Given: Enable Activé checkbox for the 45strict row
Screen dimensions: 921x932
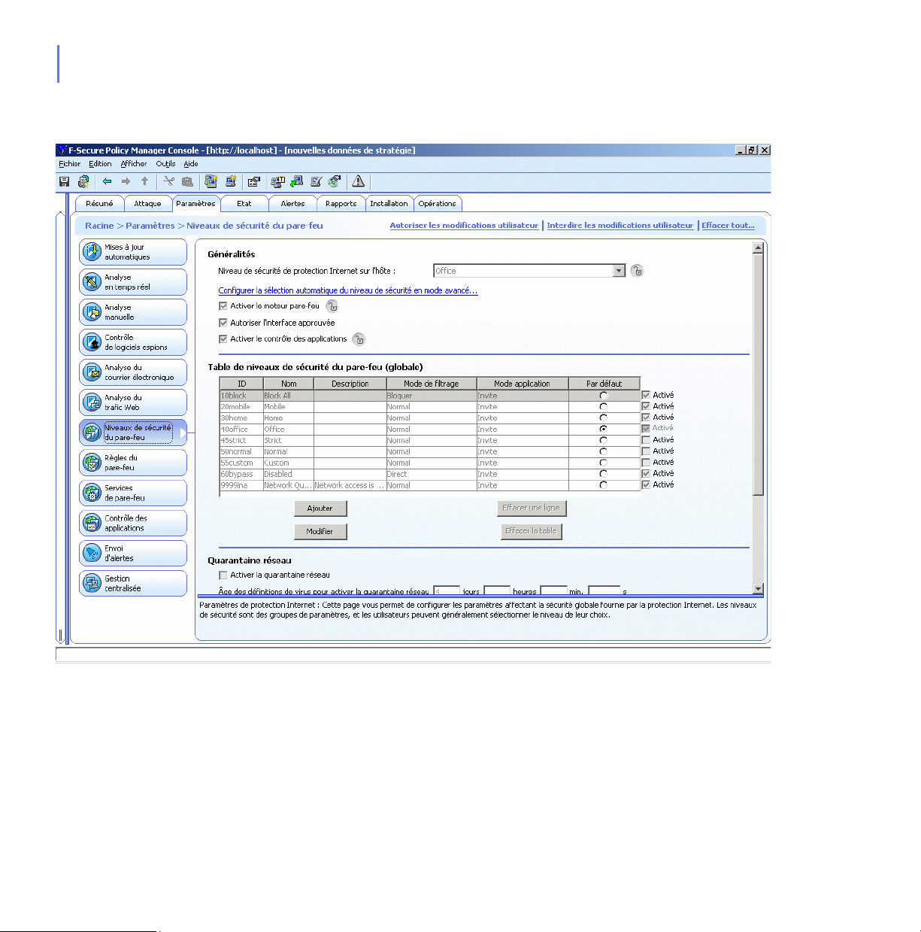Looking at the screenshot, I should point(646,440).
